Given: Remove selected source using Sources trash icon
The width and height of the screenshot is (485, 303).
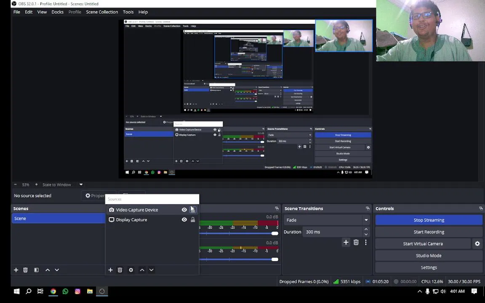Looking at the screenshot, I should click(120, 270).
